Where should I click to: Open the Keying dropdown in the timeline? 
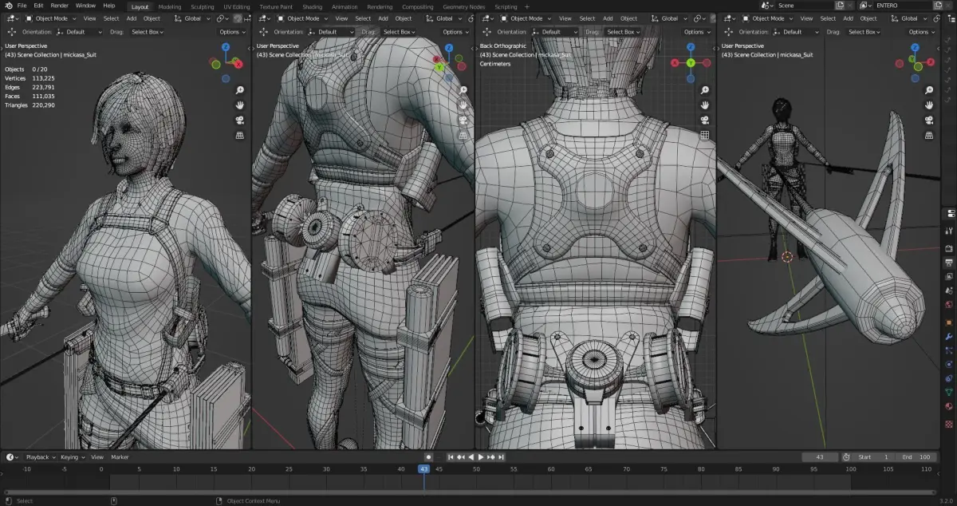(73, 457)
